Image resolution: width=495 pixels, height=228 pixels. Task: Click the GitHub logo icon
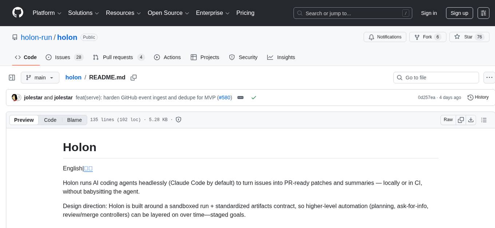(18, 13)
